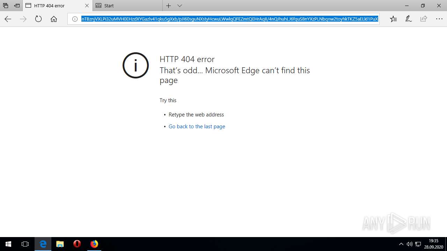Image resolution: width=447 pixels, height=251 pixels.
Task: Click the HTTP 404 error heading
Action: coord(187,59)
